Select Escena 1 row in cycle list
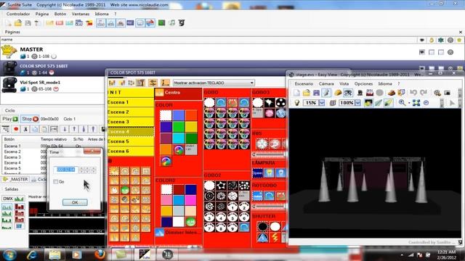This screenshot has height=261, width=465. pos(53,146)
